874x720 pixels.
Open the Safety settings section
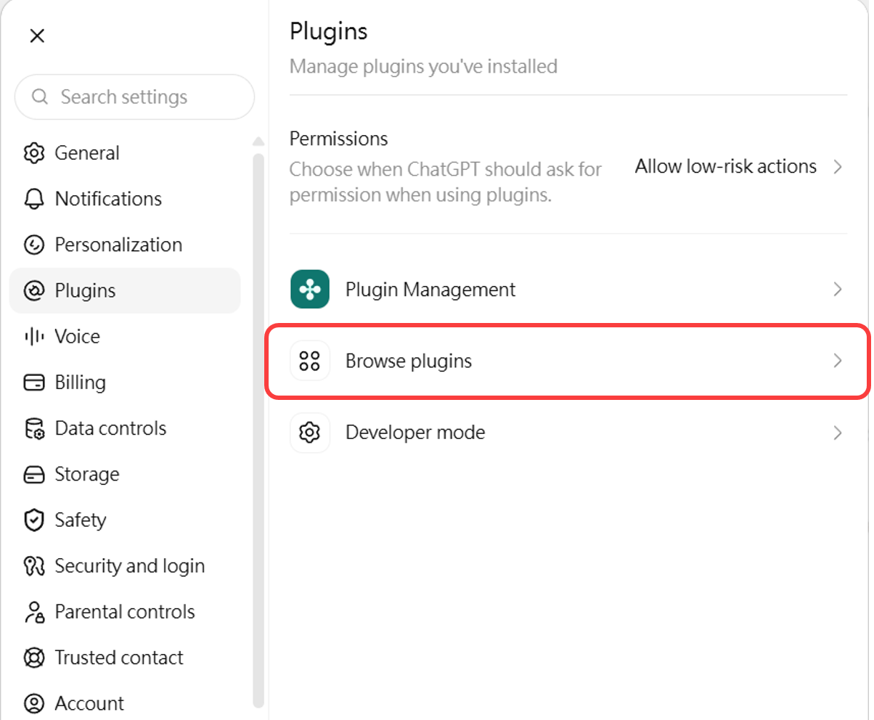click(125, 520)
